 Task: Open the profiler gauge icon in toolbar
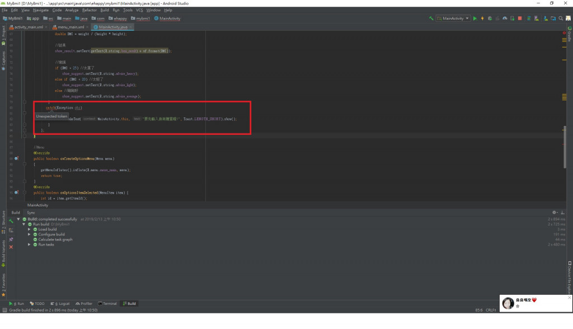point(505,18)
